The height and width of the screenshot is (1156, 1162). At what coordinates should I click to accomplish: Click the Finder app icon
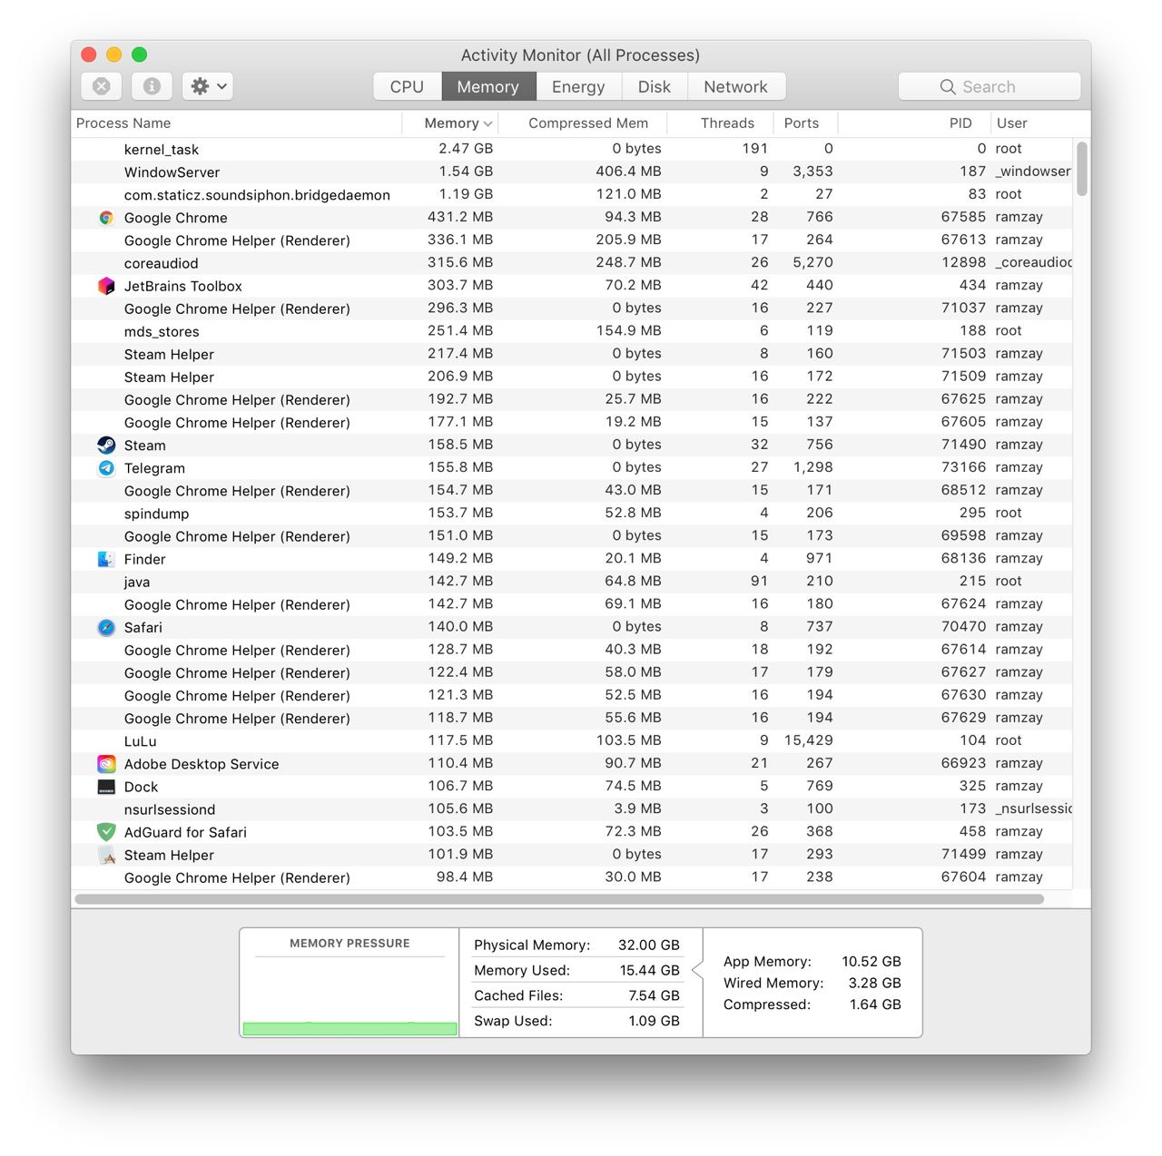coord(106,559)
